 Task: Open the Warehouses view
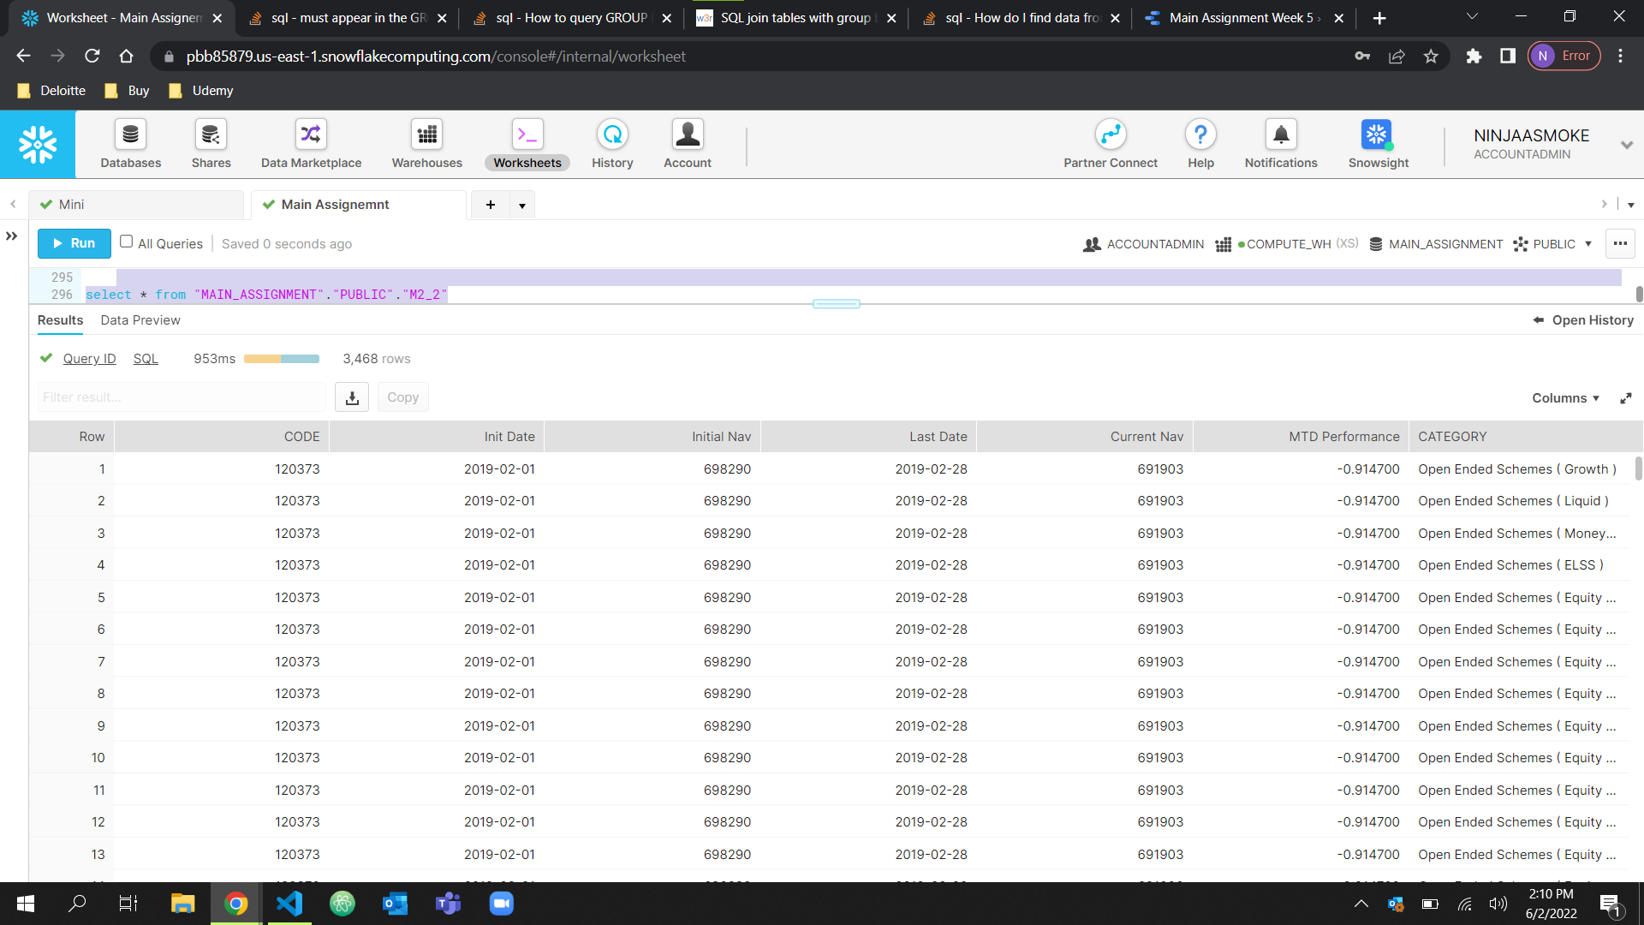click(426, 144)
